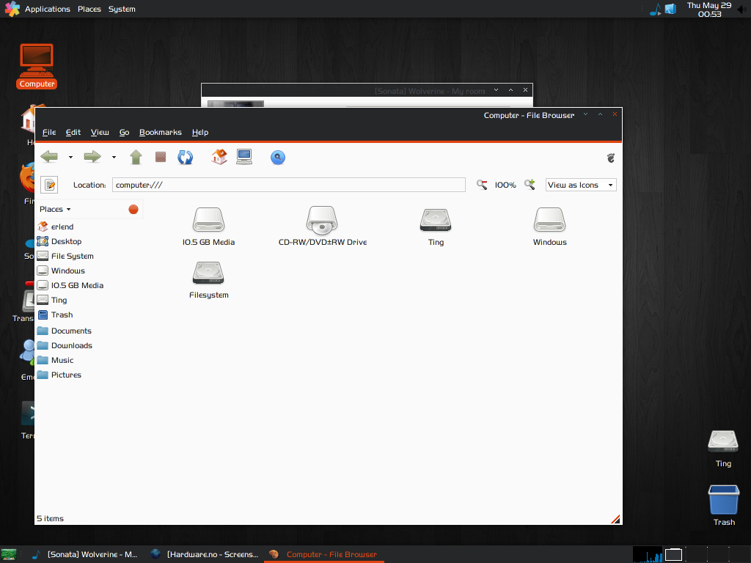Viewport: 751px width, 563px height.
Task: Toggle text-based location bar edit button
Action: pos(49,185)
